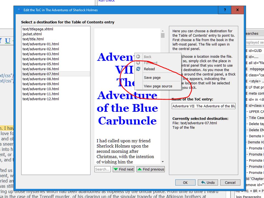Select text/adventure-02.html file
Screen dimensions: 264x198
point(56,49)
